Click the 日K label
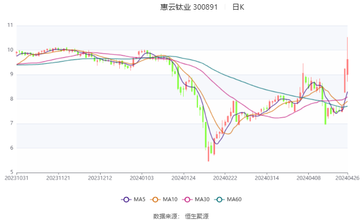The height and width of the screenshot is (220, 362). [238, 7]
